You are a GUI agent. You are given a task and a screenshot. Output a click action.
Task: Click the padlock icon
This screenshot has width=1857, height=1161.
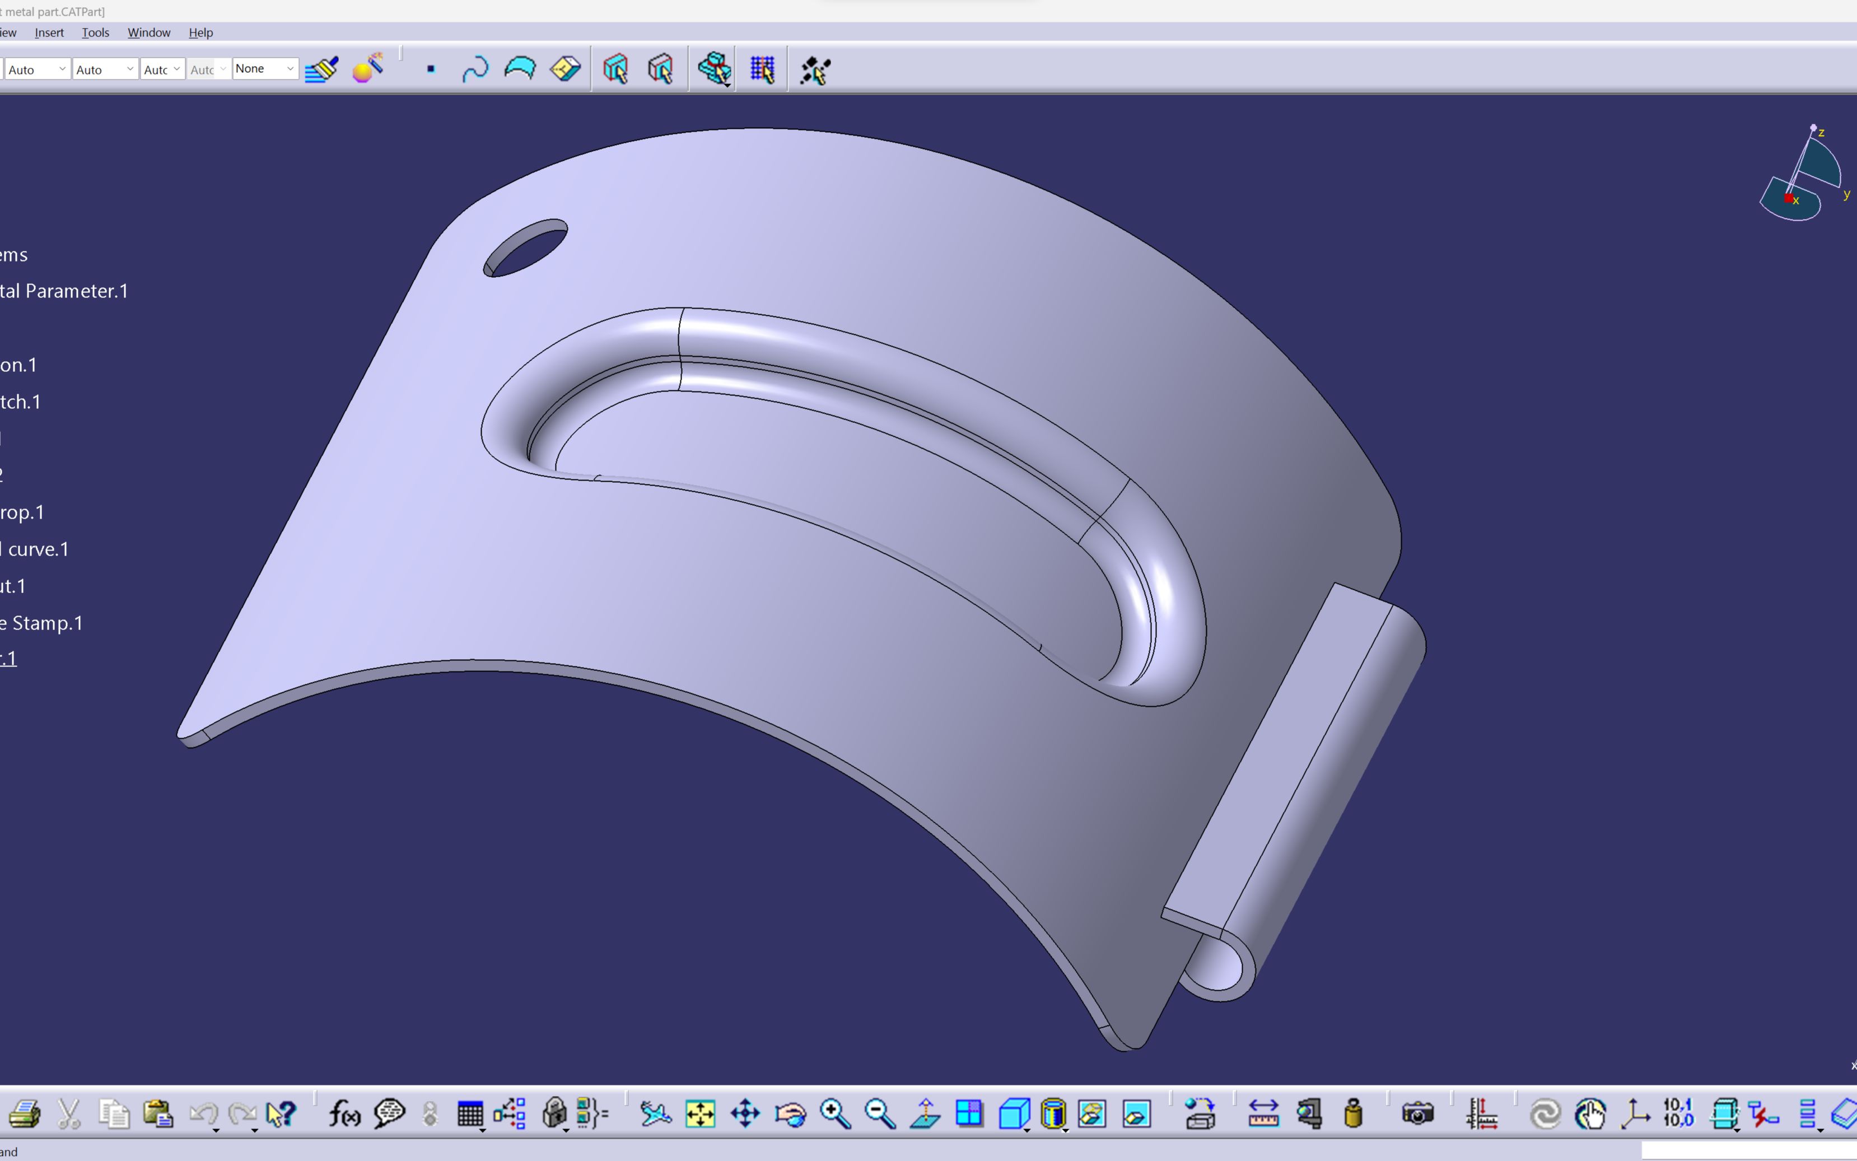point(554,1113)
